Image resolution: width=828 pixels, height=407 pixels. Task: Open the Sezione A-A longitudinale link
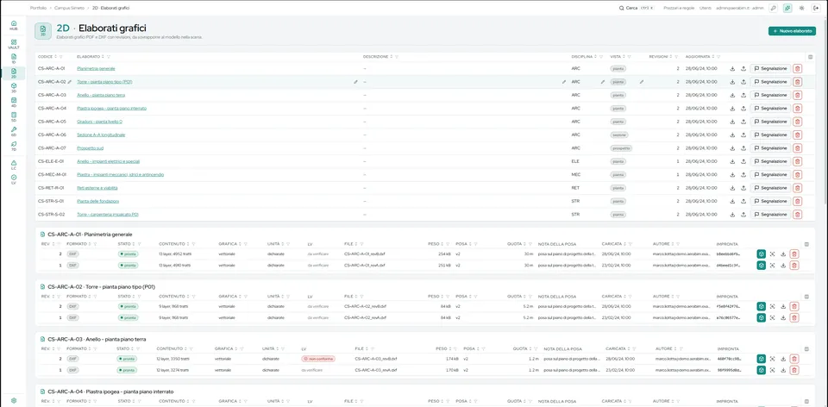(101, 135)
